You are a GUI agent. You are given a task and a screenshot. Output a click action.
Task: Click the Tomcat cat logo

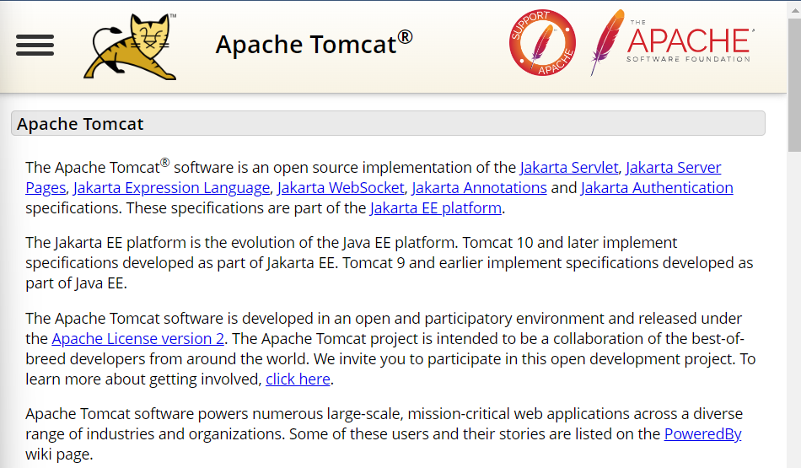click(130, 46)
